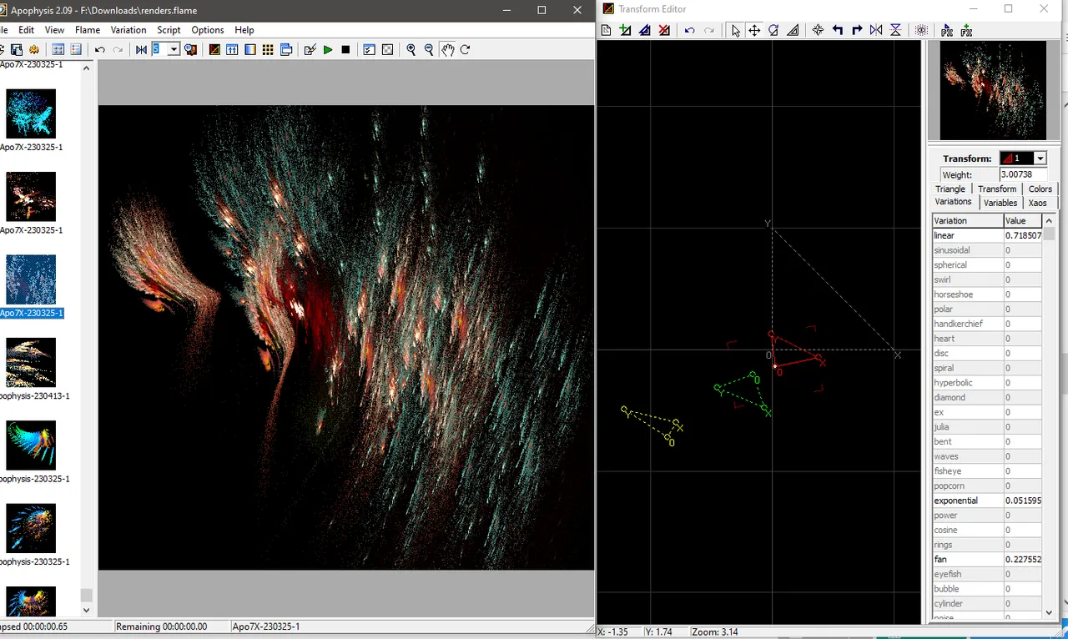Open the Mutation grid icon
The image size is (1068, 639).
click(268, 50)
